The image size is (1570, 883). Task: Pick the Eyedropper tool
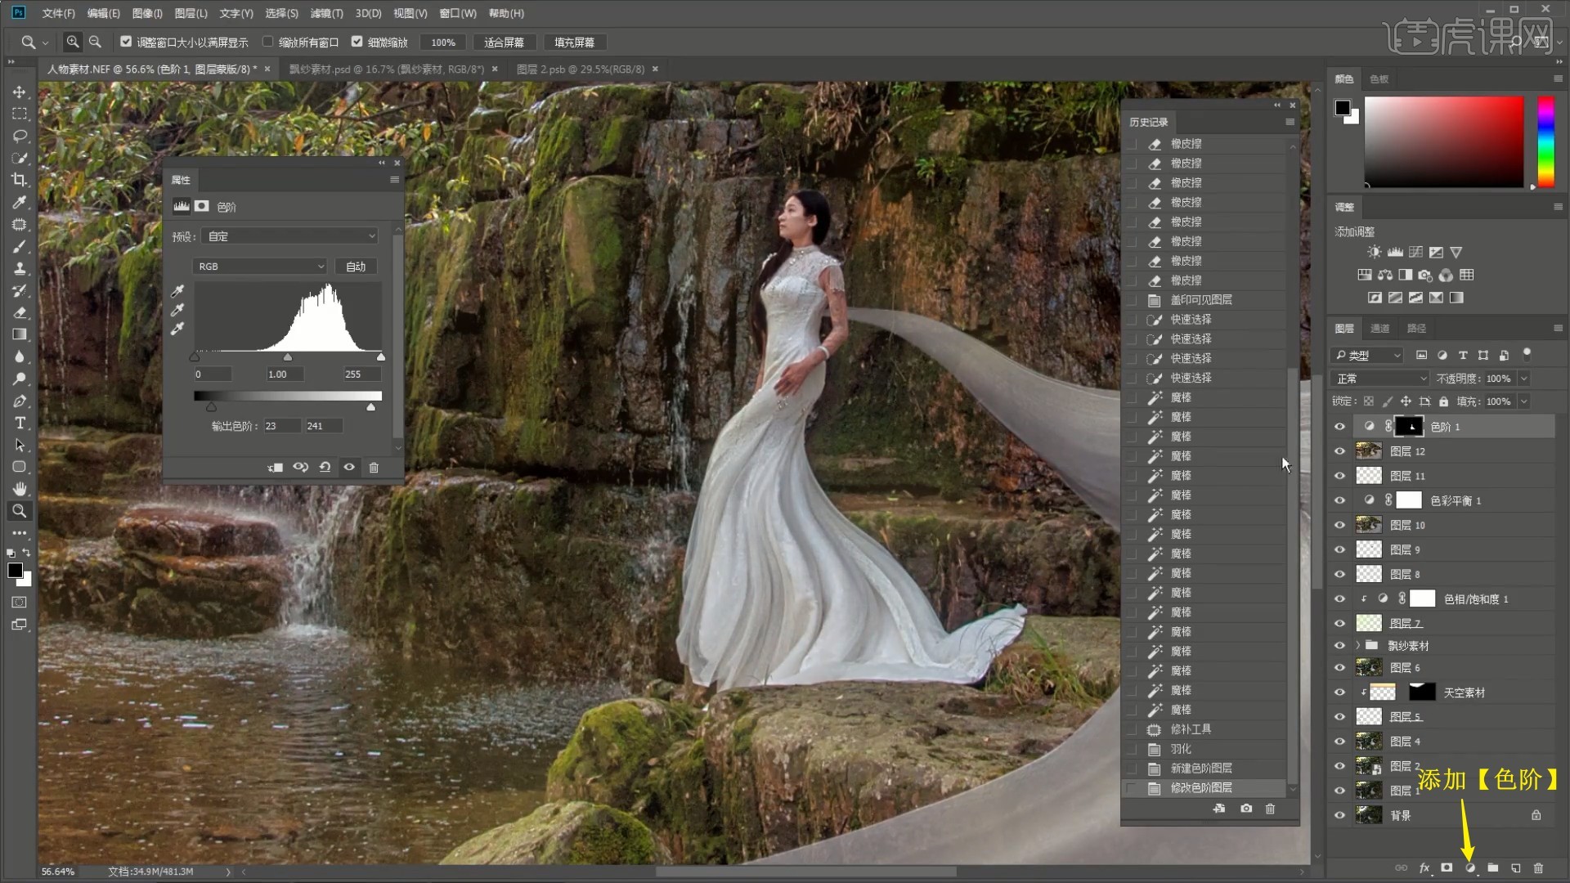[x=20, y=202]
